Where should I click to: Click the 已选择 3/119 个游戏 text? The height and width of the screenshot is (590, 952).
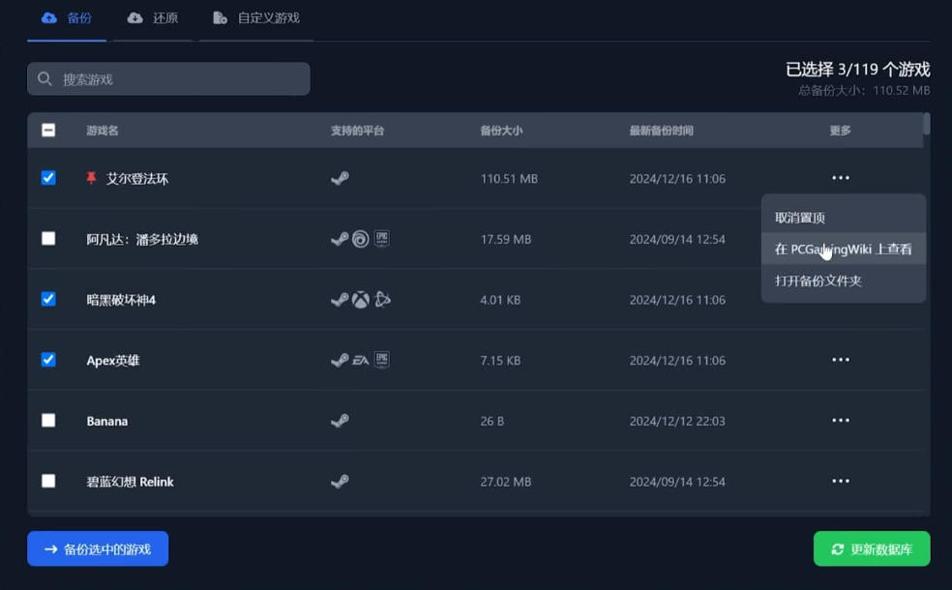[858, 70]
